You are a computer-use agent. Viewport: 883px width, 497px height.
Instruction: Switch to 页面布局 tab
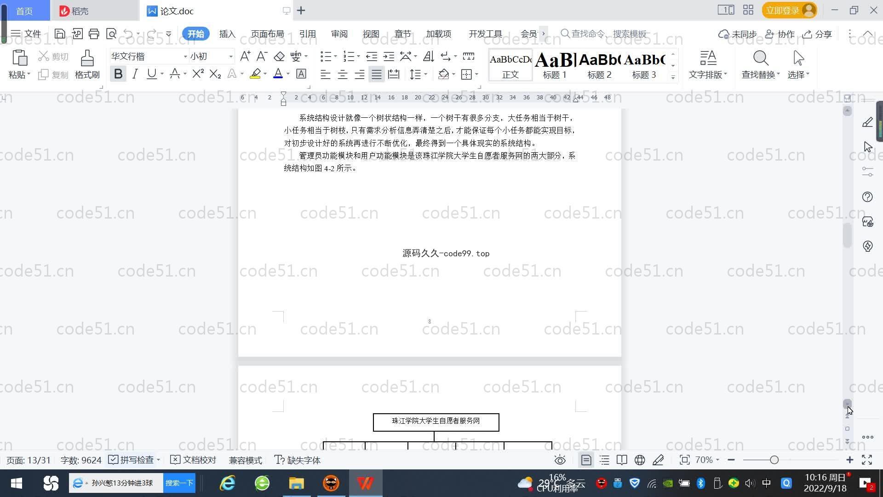(x=267, y=34)
